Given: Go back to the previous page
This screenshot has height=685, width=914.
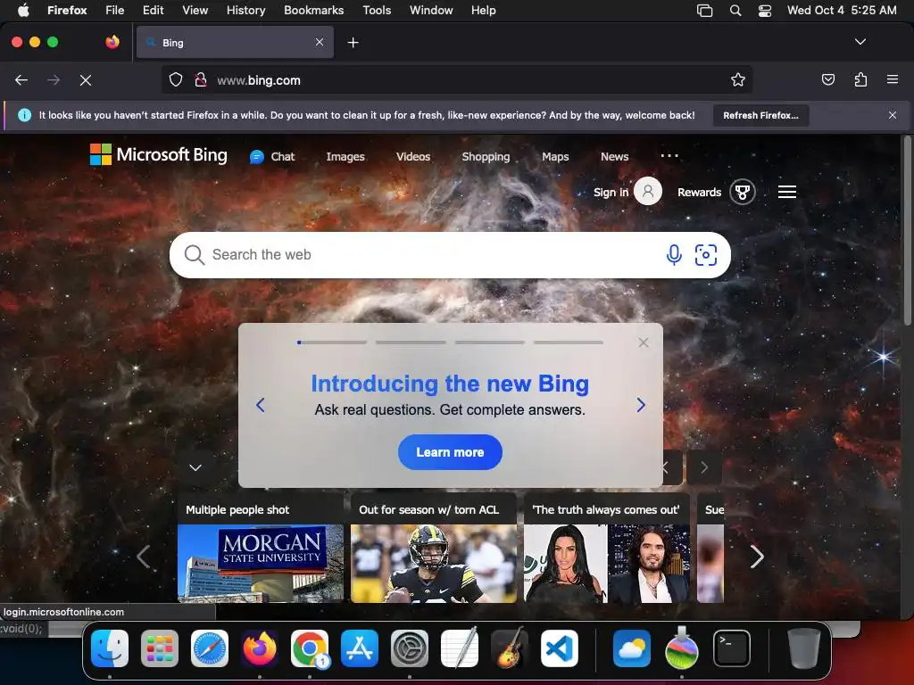Looking at the screenshot, I should pos(21,80).
